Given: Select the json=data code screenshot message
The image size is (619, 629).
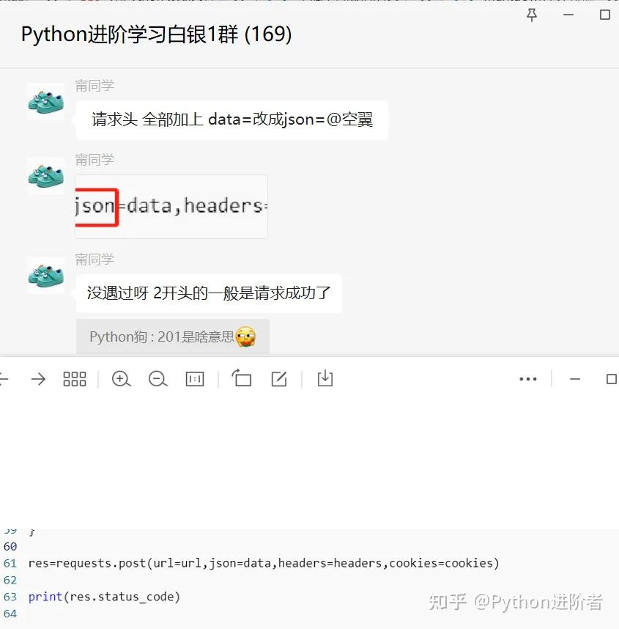Looking at the screenshot, I should click(x=171, y=206).
